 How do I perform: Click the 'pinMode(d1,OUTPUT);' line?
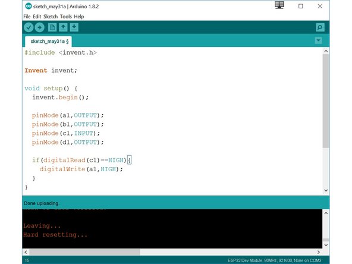[68, 142]
